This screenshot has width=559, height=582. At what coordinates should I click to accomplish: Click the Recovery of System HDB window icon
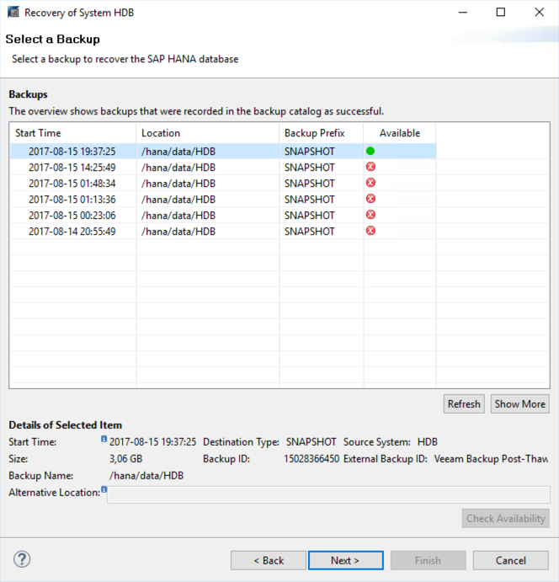coord(13,13)
